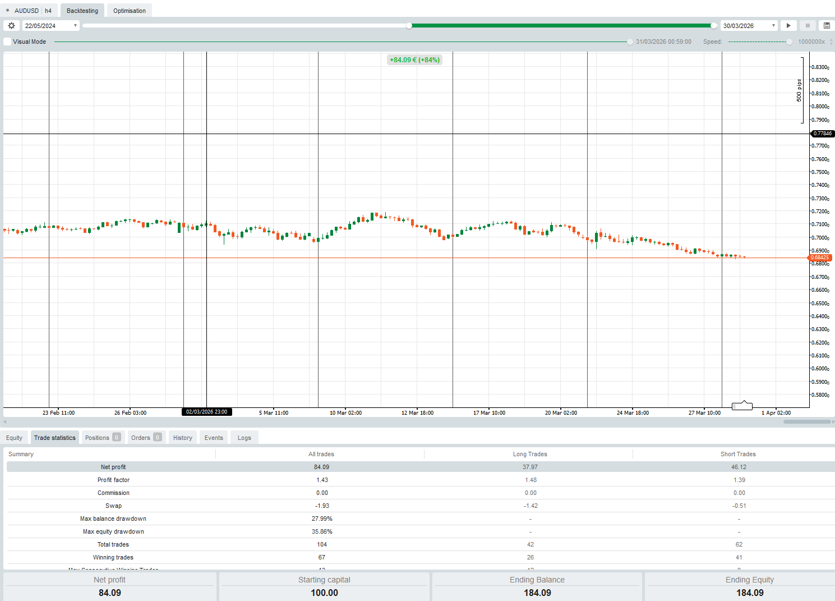Start the backtest with the play icon
Image resolution: width=835 pixels, height=601 pixels.
[788, 25]
